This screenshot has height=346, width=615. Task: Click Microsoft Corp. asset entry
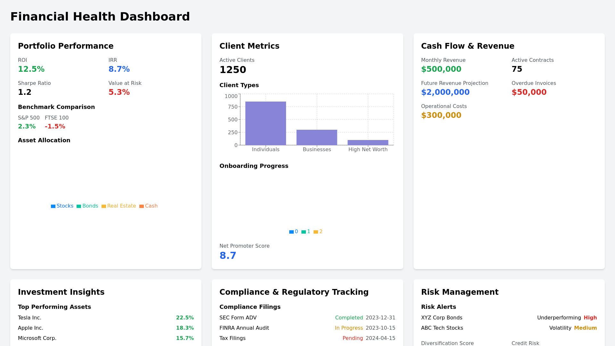[x=37, y=338]
